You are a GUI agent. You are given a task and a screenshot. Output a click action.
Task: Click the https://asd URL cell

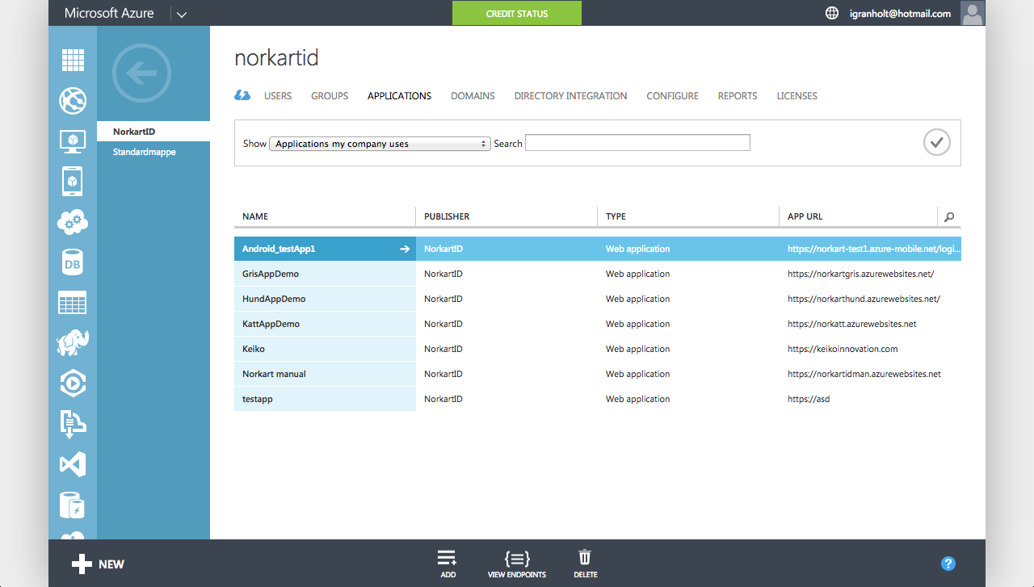click(809, 399)
